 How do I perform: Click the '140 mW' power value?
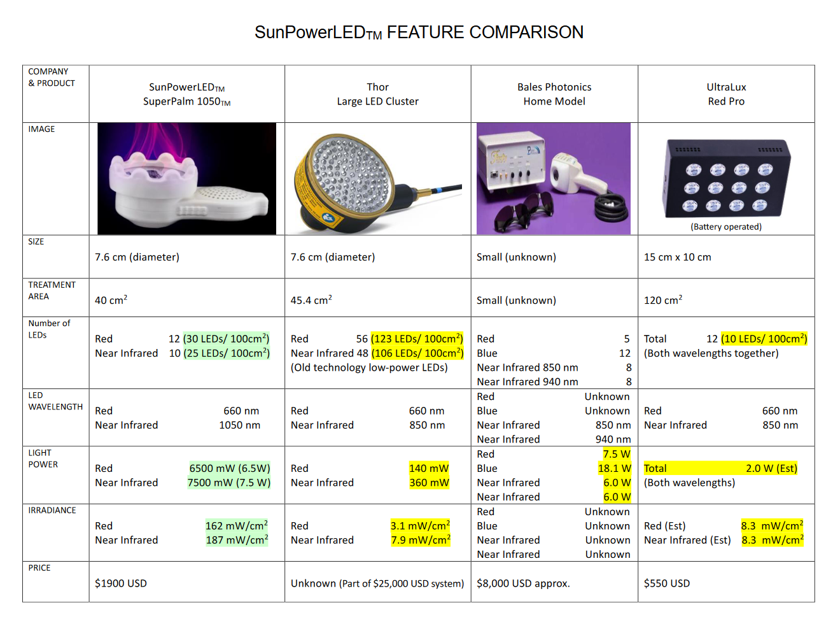[429, 468]
